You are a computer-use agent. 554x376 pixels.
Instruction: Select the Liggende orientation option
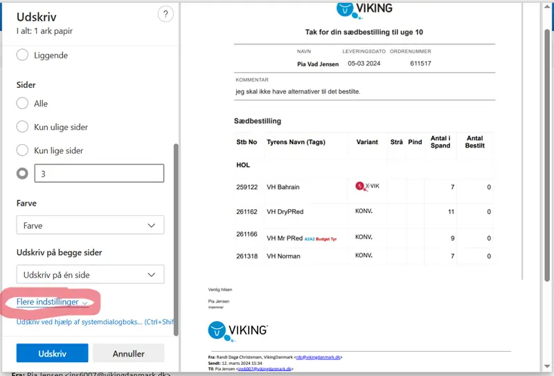(x=23, y=55)
